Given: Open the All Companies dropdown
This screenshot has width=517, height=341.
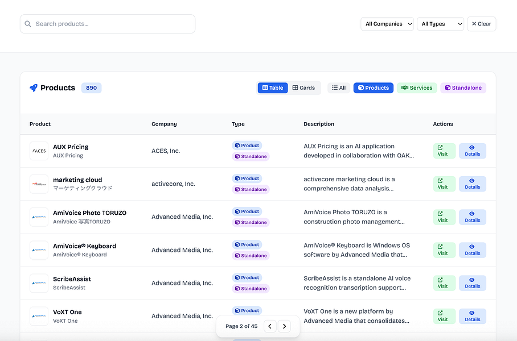Looking at the screenshot, I should coord(387,24).
